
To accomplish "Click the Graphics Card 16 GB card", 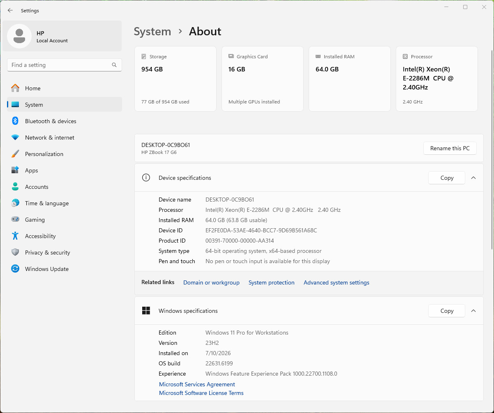I will click(263, 79).
